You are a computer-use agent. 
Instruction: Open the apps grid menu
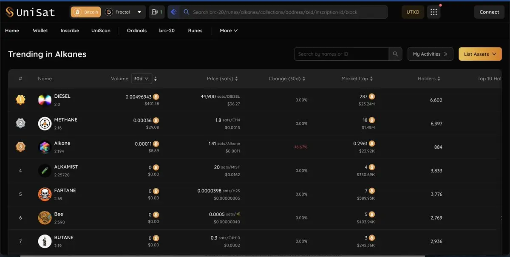tap(433, 12)
